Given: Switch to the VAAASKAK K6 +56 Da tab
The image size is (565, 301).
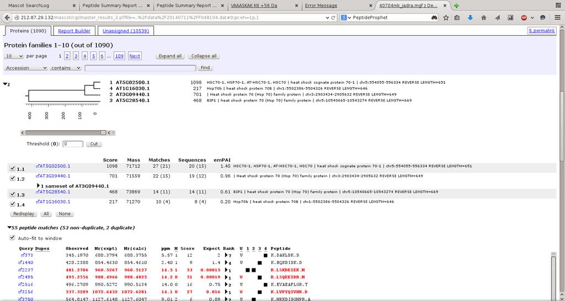Looking at the screenshot, I should coord(264,6).
